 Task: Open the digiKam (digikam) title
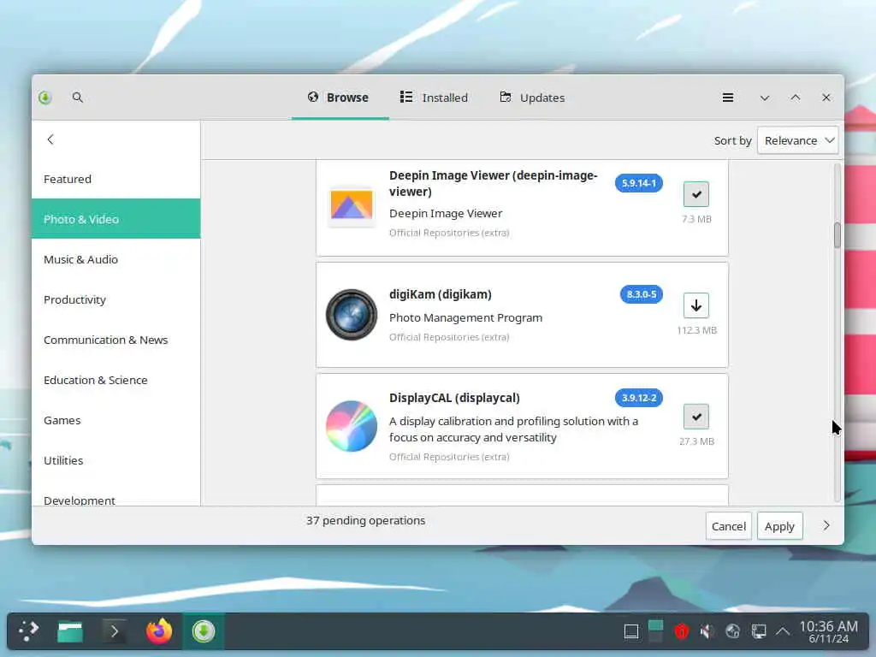point(441,294)
